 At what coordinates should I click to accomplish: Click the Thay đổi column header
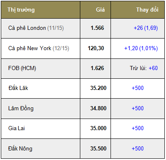[147, 10]
